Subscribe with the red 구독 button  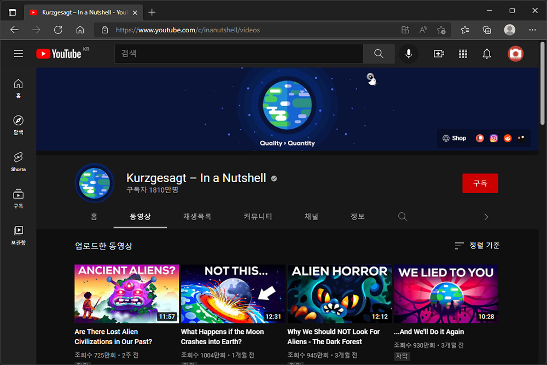point(480,183)
